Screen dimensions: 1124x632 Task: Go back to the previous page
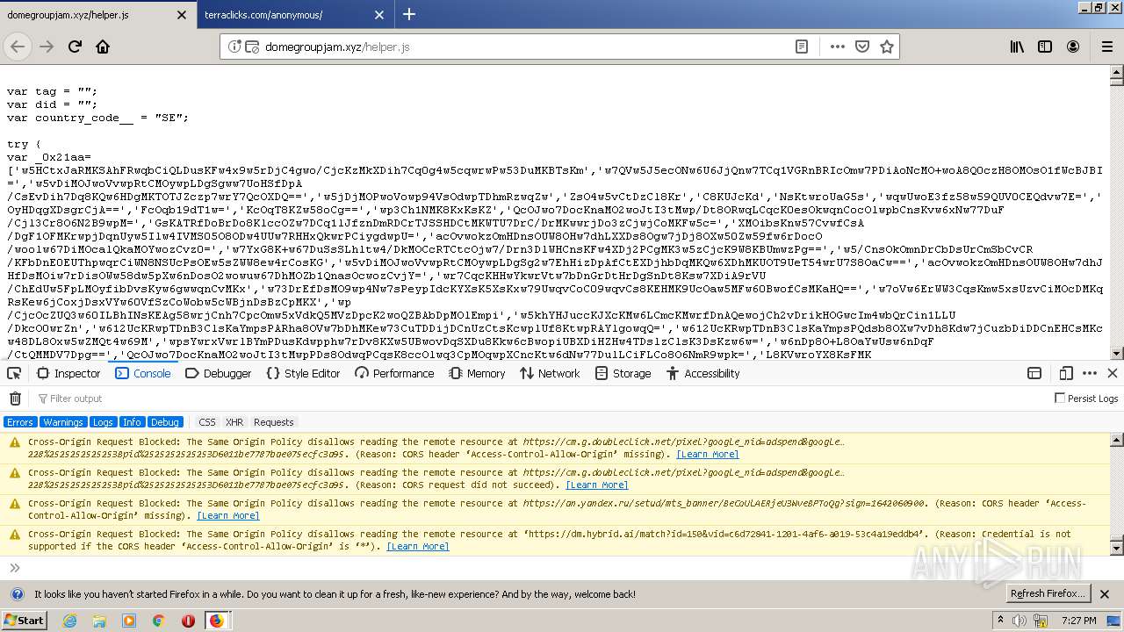tap(18, 47)
